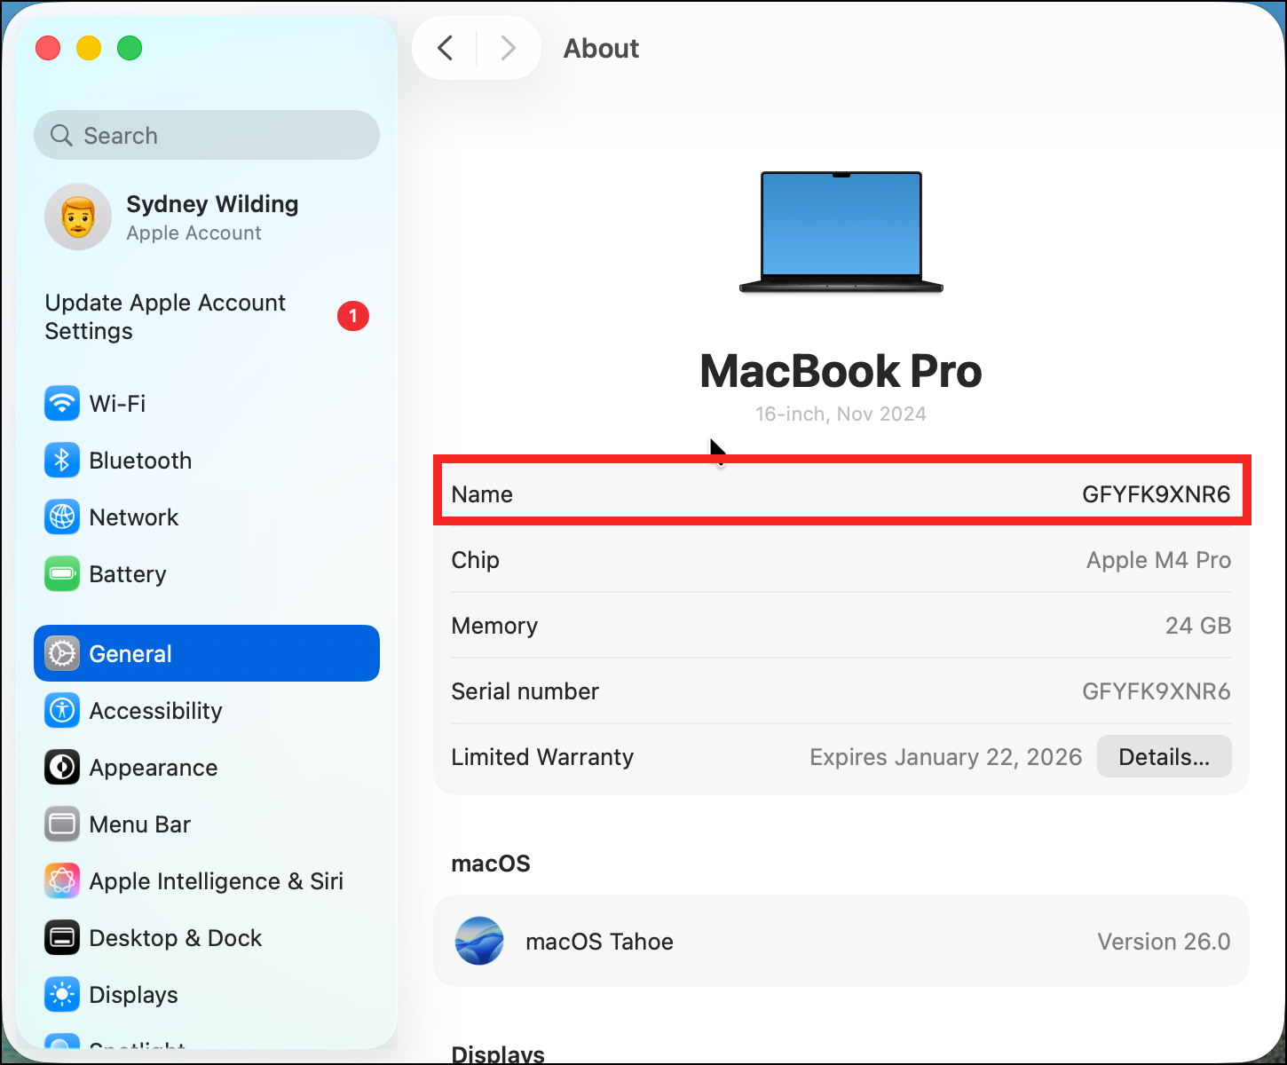
Task: Select the Menu Bar icon
Action: pos(61,824)
